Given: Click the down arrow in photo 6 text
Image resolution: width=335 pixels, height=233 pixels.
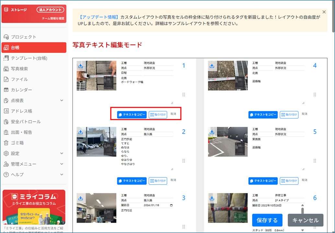Looking at the screenshot, I should (x=303, y=230).
